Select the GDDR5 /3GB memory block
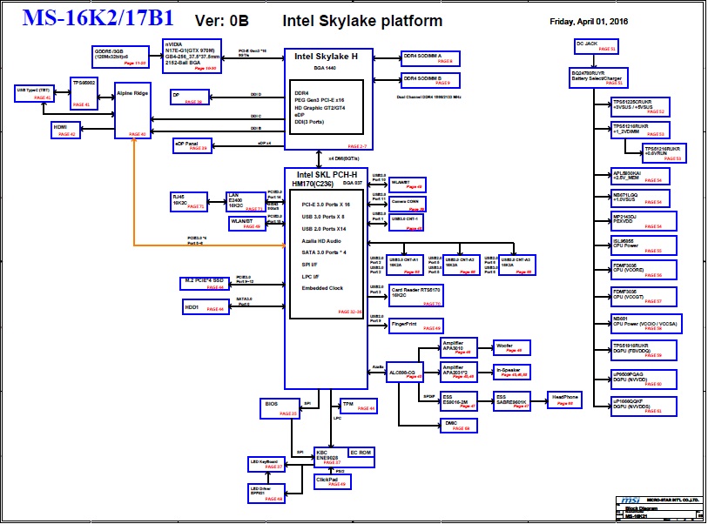708x524 pixels. (x=120, y=57)
